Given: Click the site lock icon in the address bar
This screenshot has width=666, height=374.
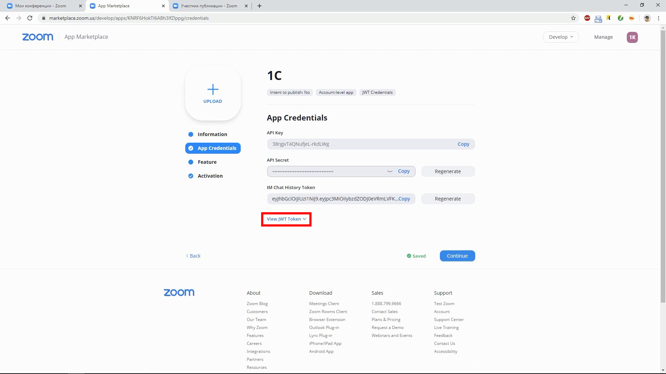Looking at the screenshot, I should pos(43,18).
